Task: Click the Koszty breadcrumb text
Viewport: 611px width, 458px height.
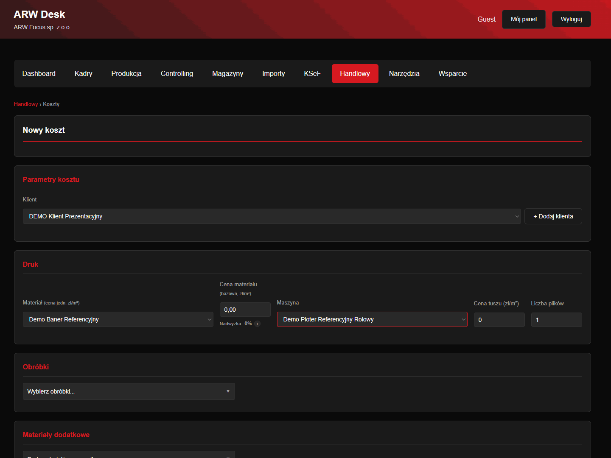Action: [x=51, y=104]
